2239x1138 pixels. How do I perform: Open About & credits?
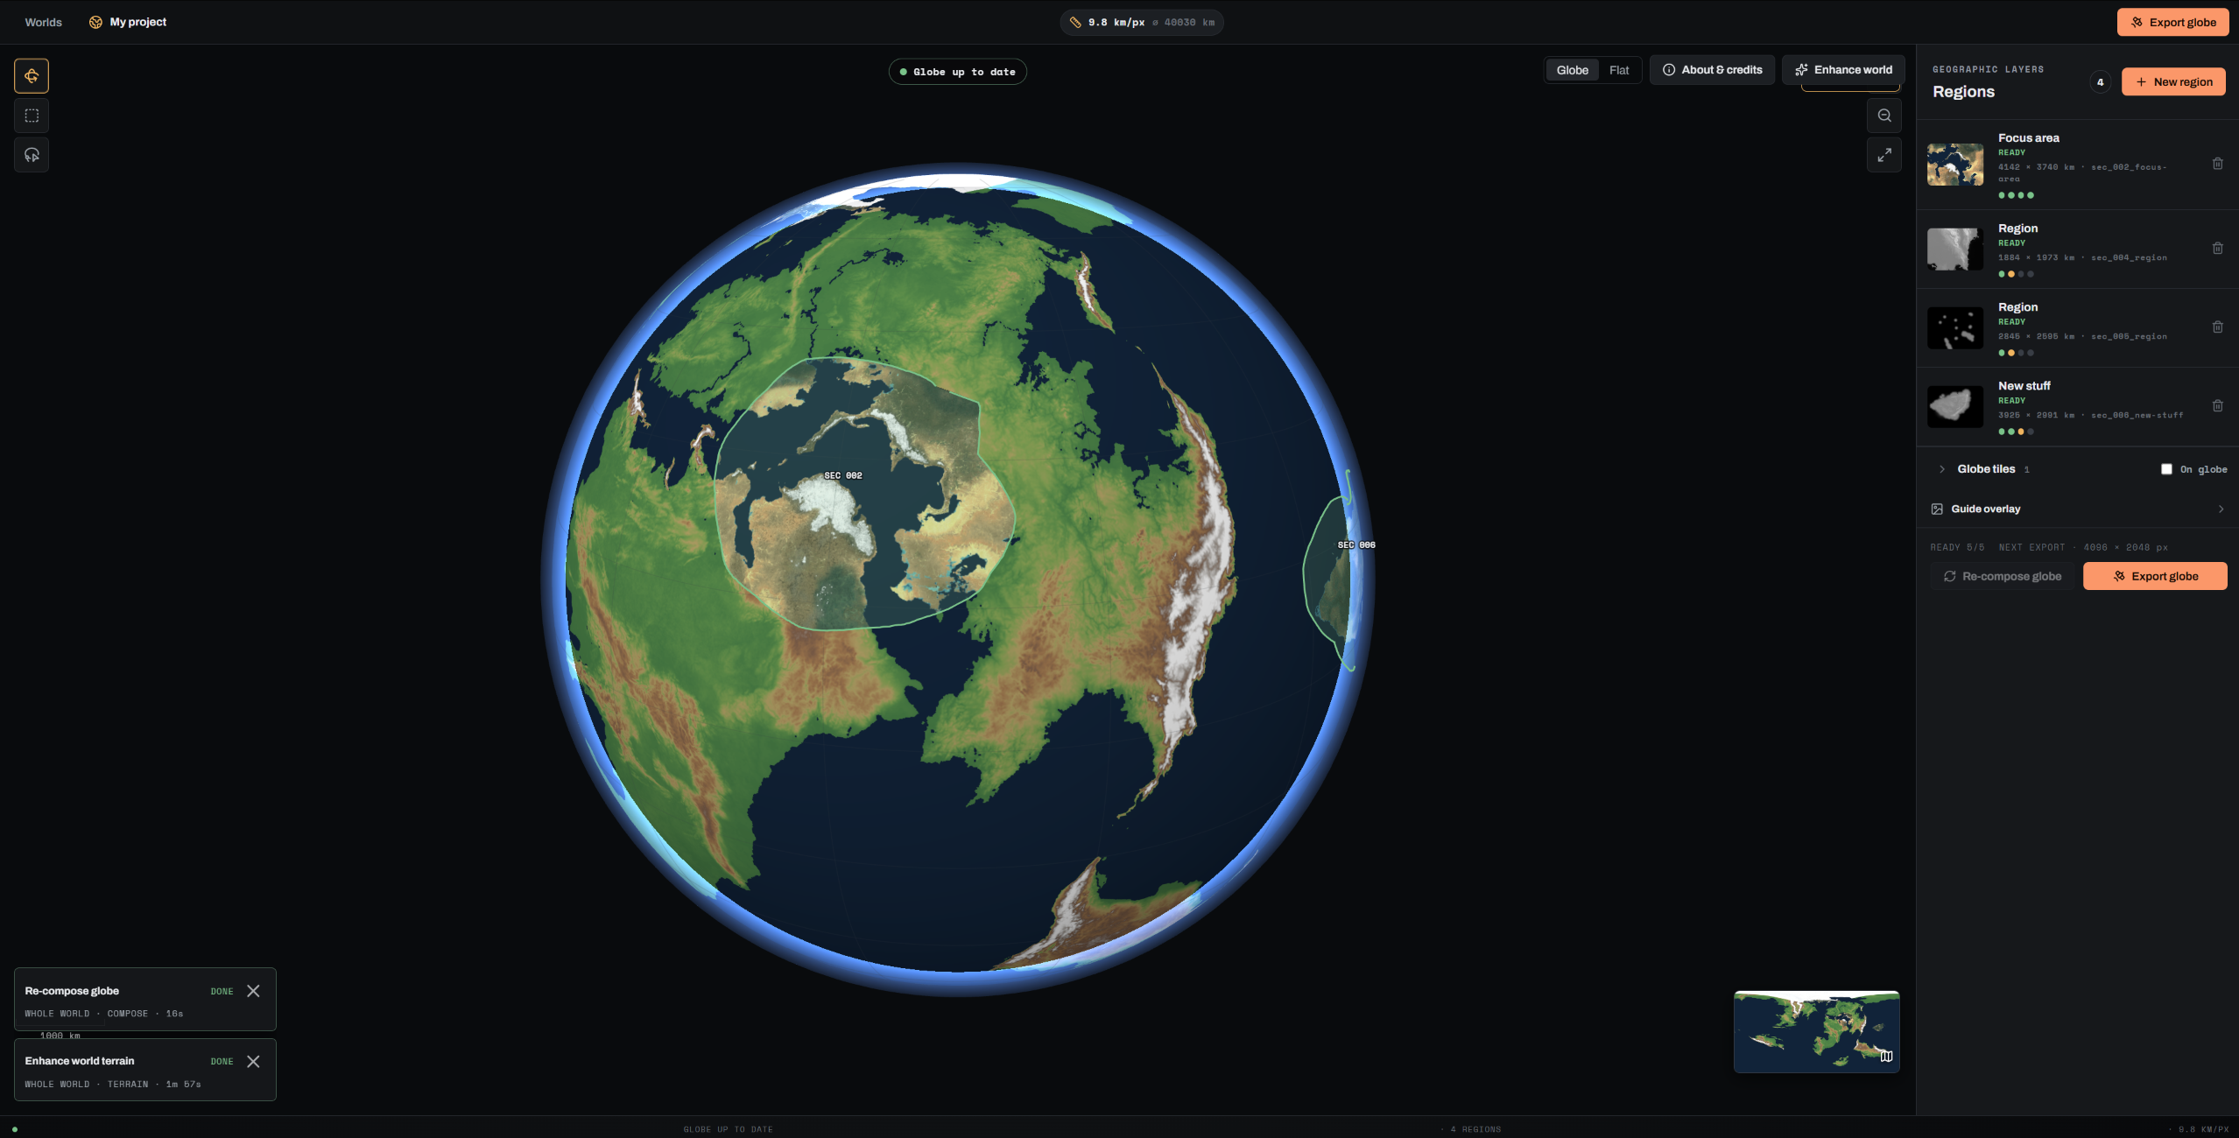(1712, 70)
